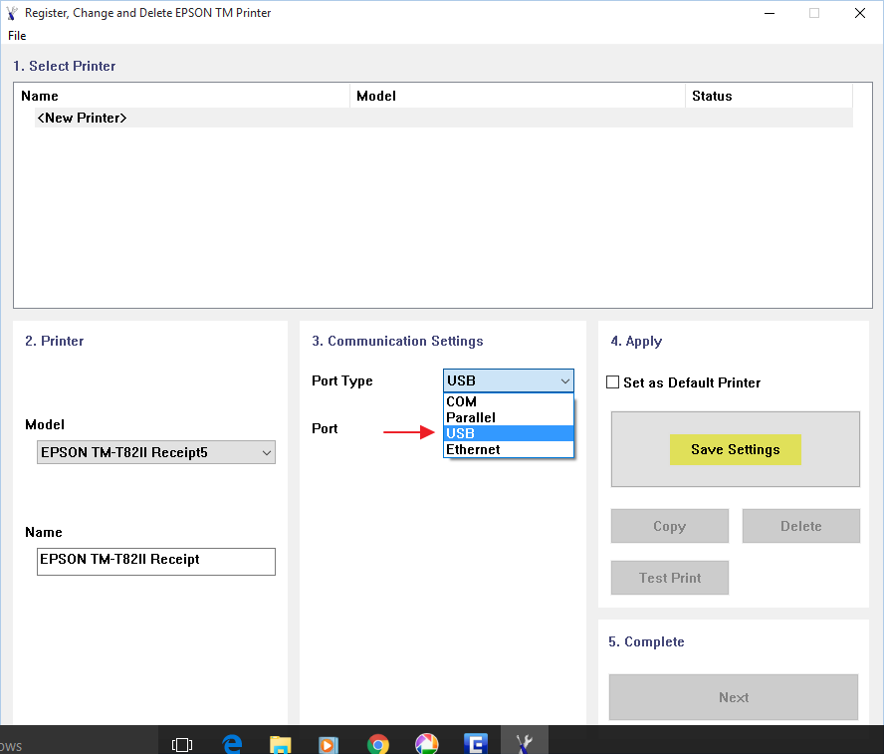Pick Ethernet in the port type list
The width and height of the screenshot is (884, 754).
pos(508,449)
